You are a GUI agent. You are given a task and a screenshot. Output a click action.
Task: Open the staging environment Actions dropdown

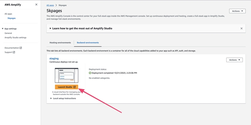tap(234, 60)
